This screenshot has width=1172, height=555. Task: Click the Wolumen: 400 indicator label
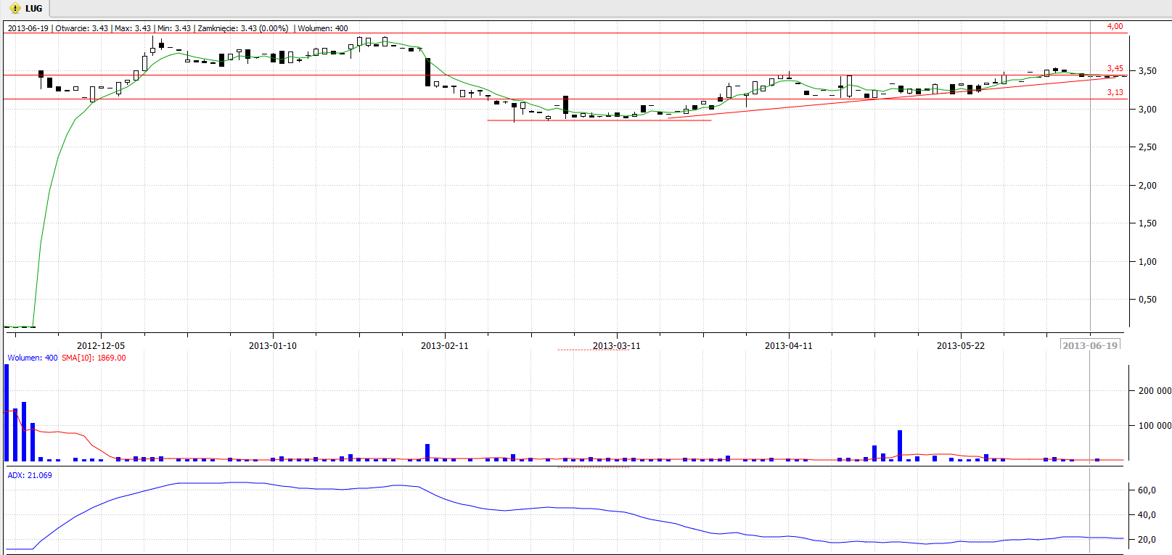click(x=33, y=358)
